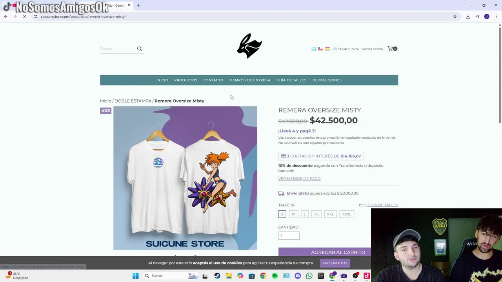502x282 pixels.
Task: Click the page vertical scrollbar
Action: click(500, 74)
